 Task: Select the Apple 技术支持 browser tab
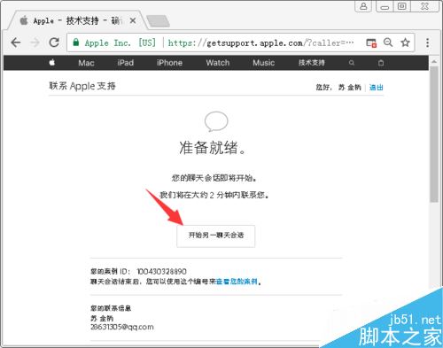[x=77, y=20]
